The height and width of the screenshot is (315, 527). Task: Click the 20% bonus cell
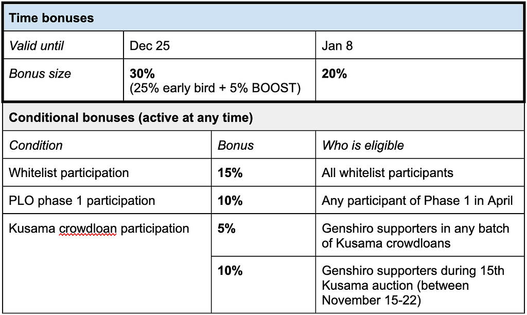pyautogui.click(x=419, y=80)
